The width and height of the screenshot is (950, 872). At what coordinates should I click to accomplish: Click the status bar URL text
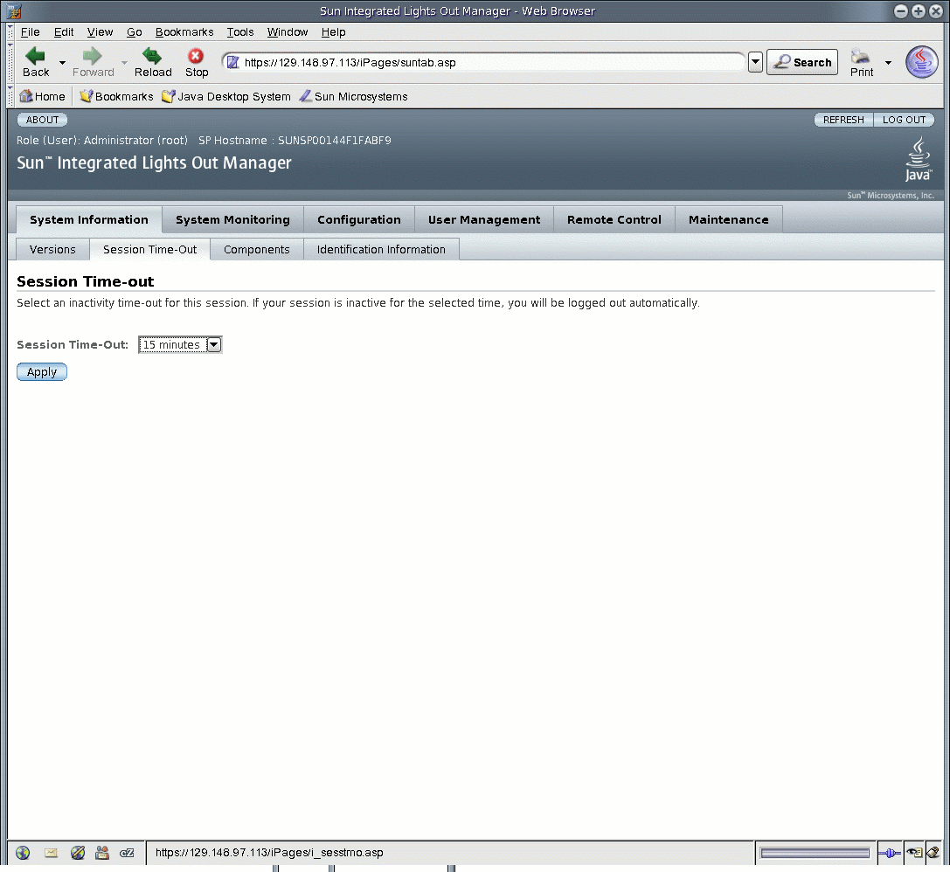269,853
